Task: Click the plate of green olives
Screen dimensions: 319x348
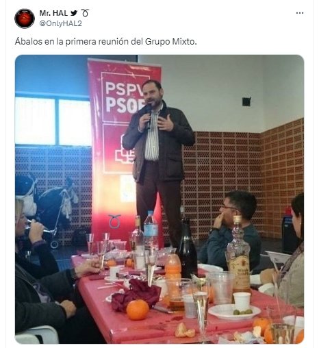Action: click(234, 312)
